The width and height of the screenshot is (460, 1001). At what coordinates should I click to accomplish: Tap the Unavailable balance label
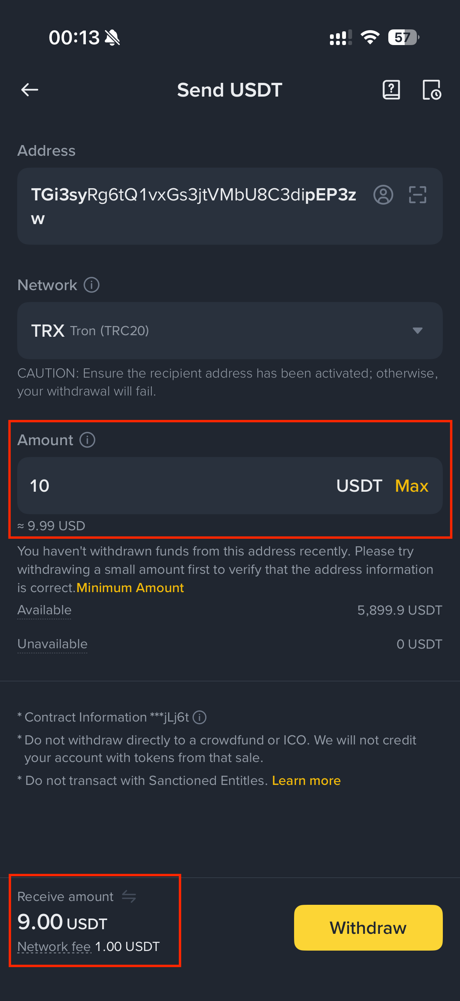tap(52, 644)
